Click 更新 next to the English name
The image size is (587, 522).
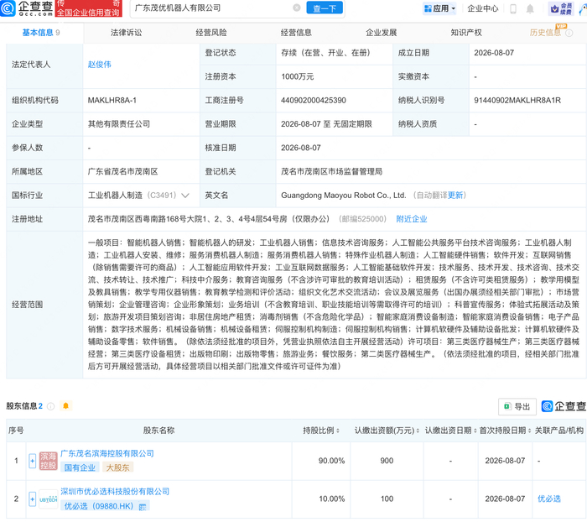(455, 196)
